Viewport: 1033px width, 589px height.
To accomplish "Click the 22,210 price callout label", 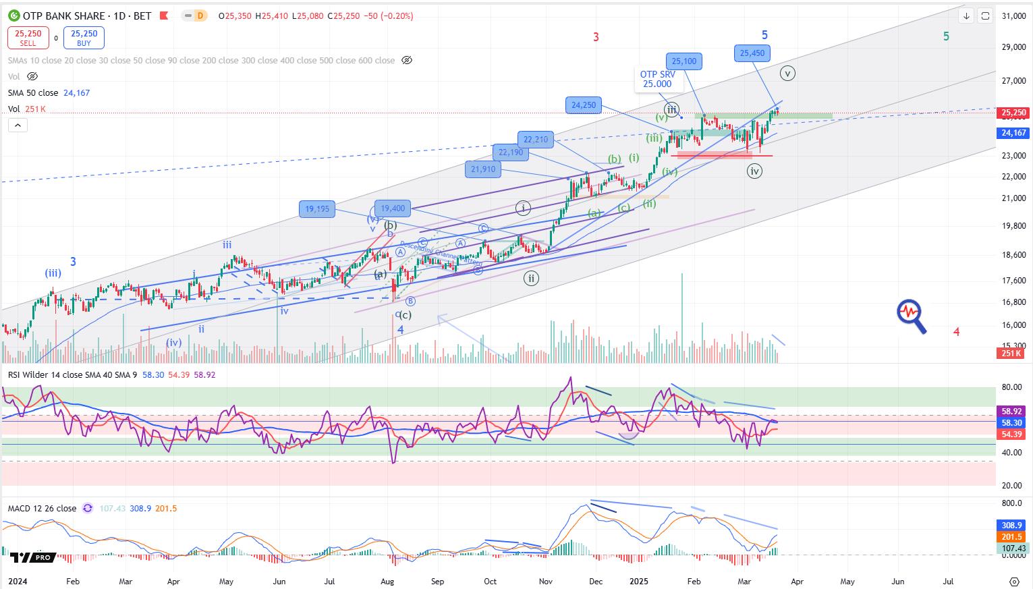I will pyautogui.click(x=536, y=140).
